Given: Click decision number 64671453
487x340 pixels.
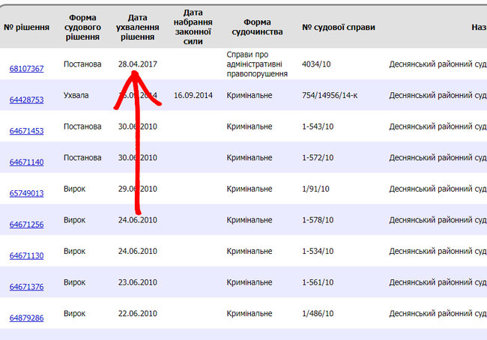Looking at the screenshot, I should point(26,131).
